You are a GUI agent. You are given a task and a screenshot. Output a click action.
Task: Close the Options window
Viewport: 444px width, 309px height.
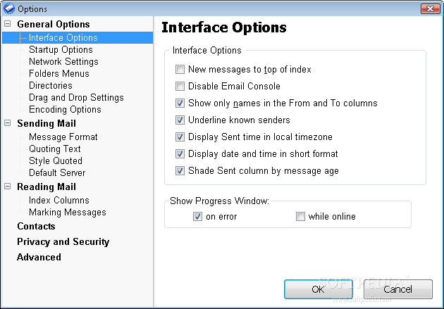click(x=430, y=8)
